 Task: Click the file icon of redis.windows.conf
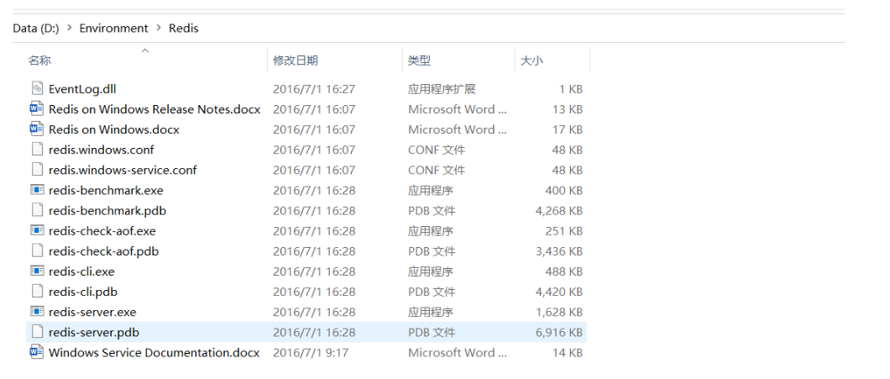pos(37,150)
